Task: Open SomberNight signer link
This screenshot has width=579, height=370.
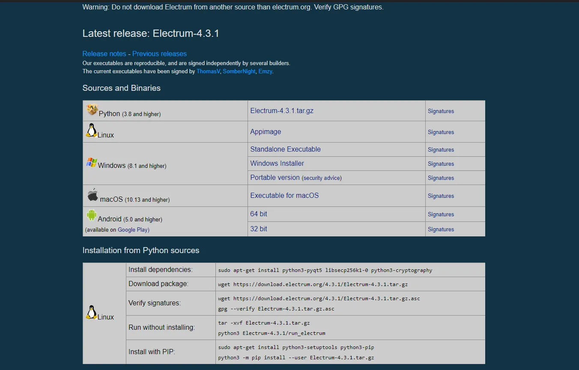Action: pos(239,72)
